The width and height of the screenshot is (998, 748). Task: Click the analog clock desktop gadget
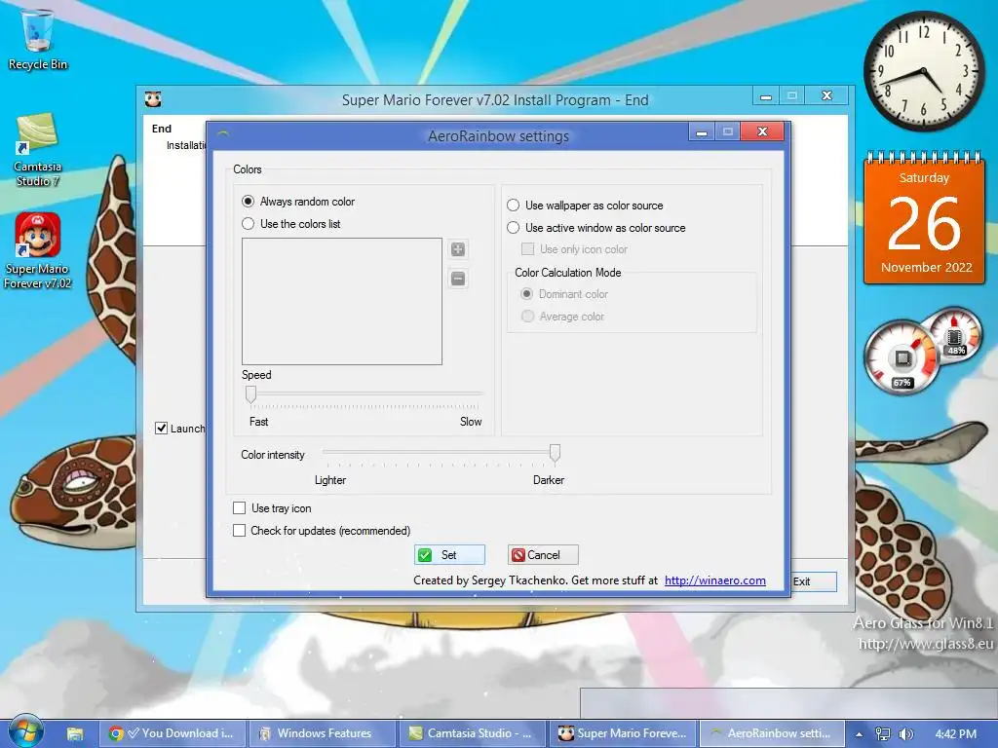coord(924,70)
